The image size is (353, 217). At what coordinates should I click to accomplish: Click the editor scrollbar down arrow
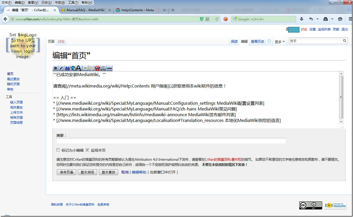point(341,122)
